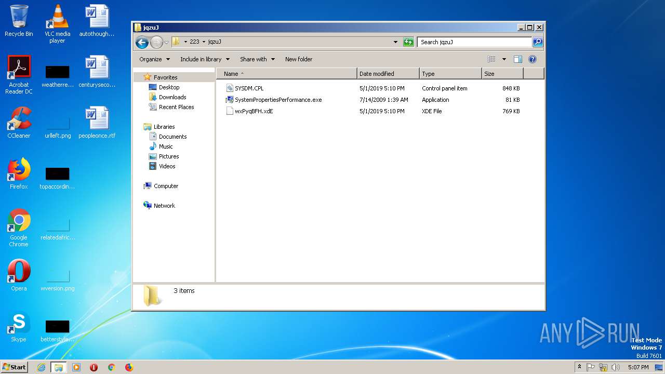The width and height of the screenshot is (665, 374).
Task: Click the volume speaker tray icon
Action: tap(616, 367)
